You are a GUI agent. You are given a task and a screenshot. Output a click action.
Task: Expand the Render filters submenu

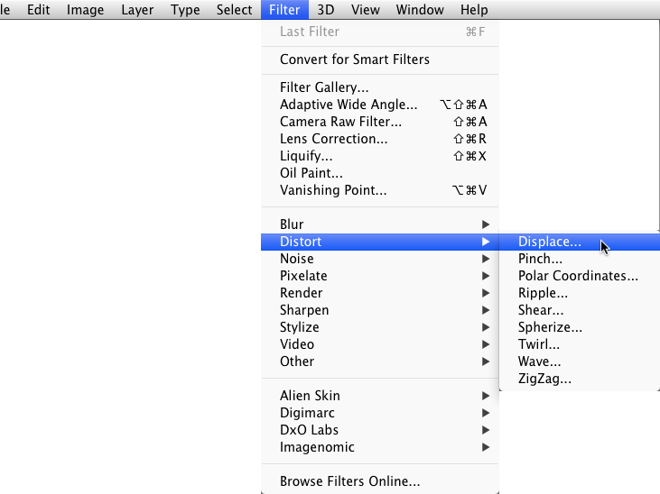[x=301, y=293]
